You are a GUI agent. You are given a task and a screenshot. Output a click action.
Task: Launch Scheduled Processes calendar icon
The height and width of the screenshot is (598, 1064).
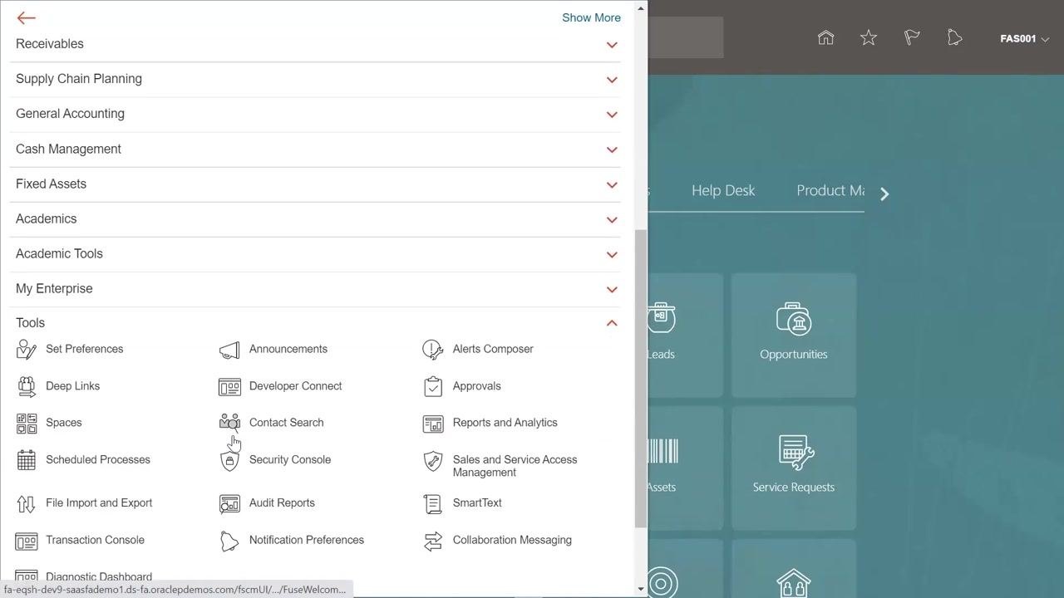(27, 460)
